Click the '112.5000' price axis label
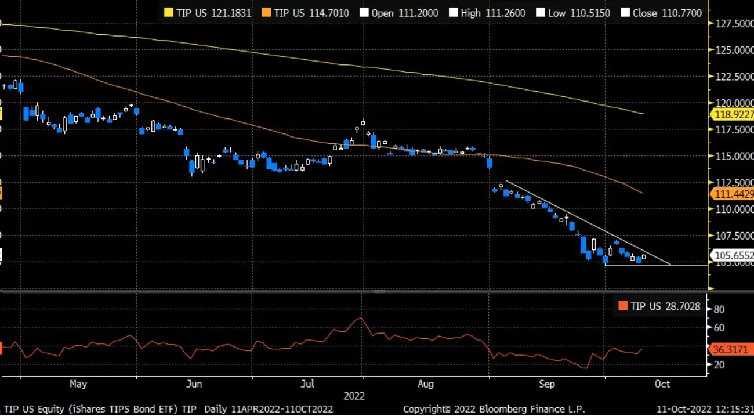Viewport: 754px width, 416px height. pos(735,182)
